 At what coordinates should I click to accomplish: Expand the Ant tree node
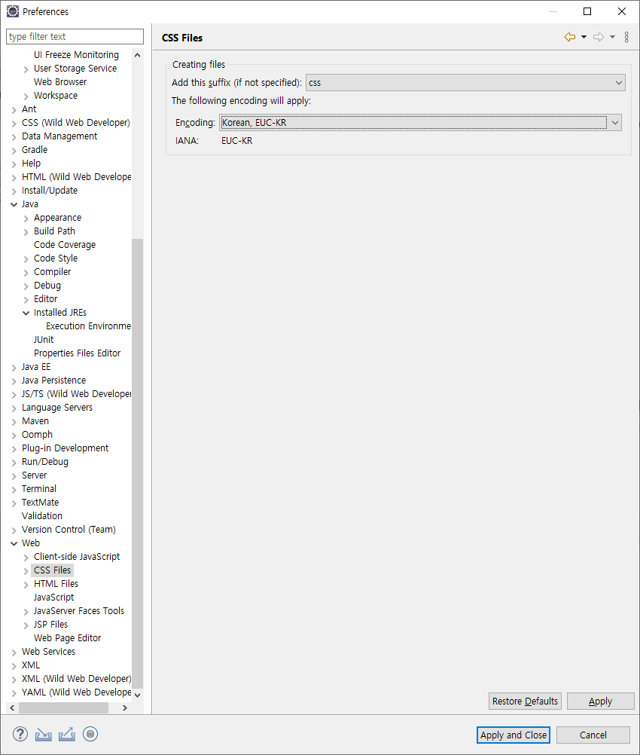[x=14, y=110]
